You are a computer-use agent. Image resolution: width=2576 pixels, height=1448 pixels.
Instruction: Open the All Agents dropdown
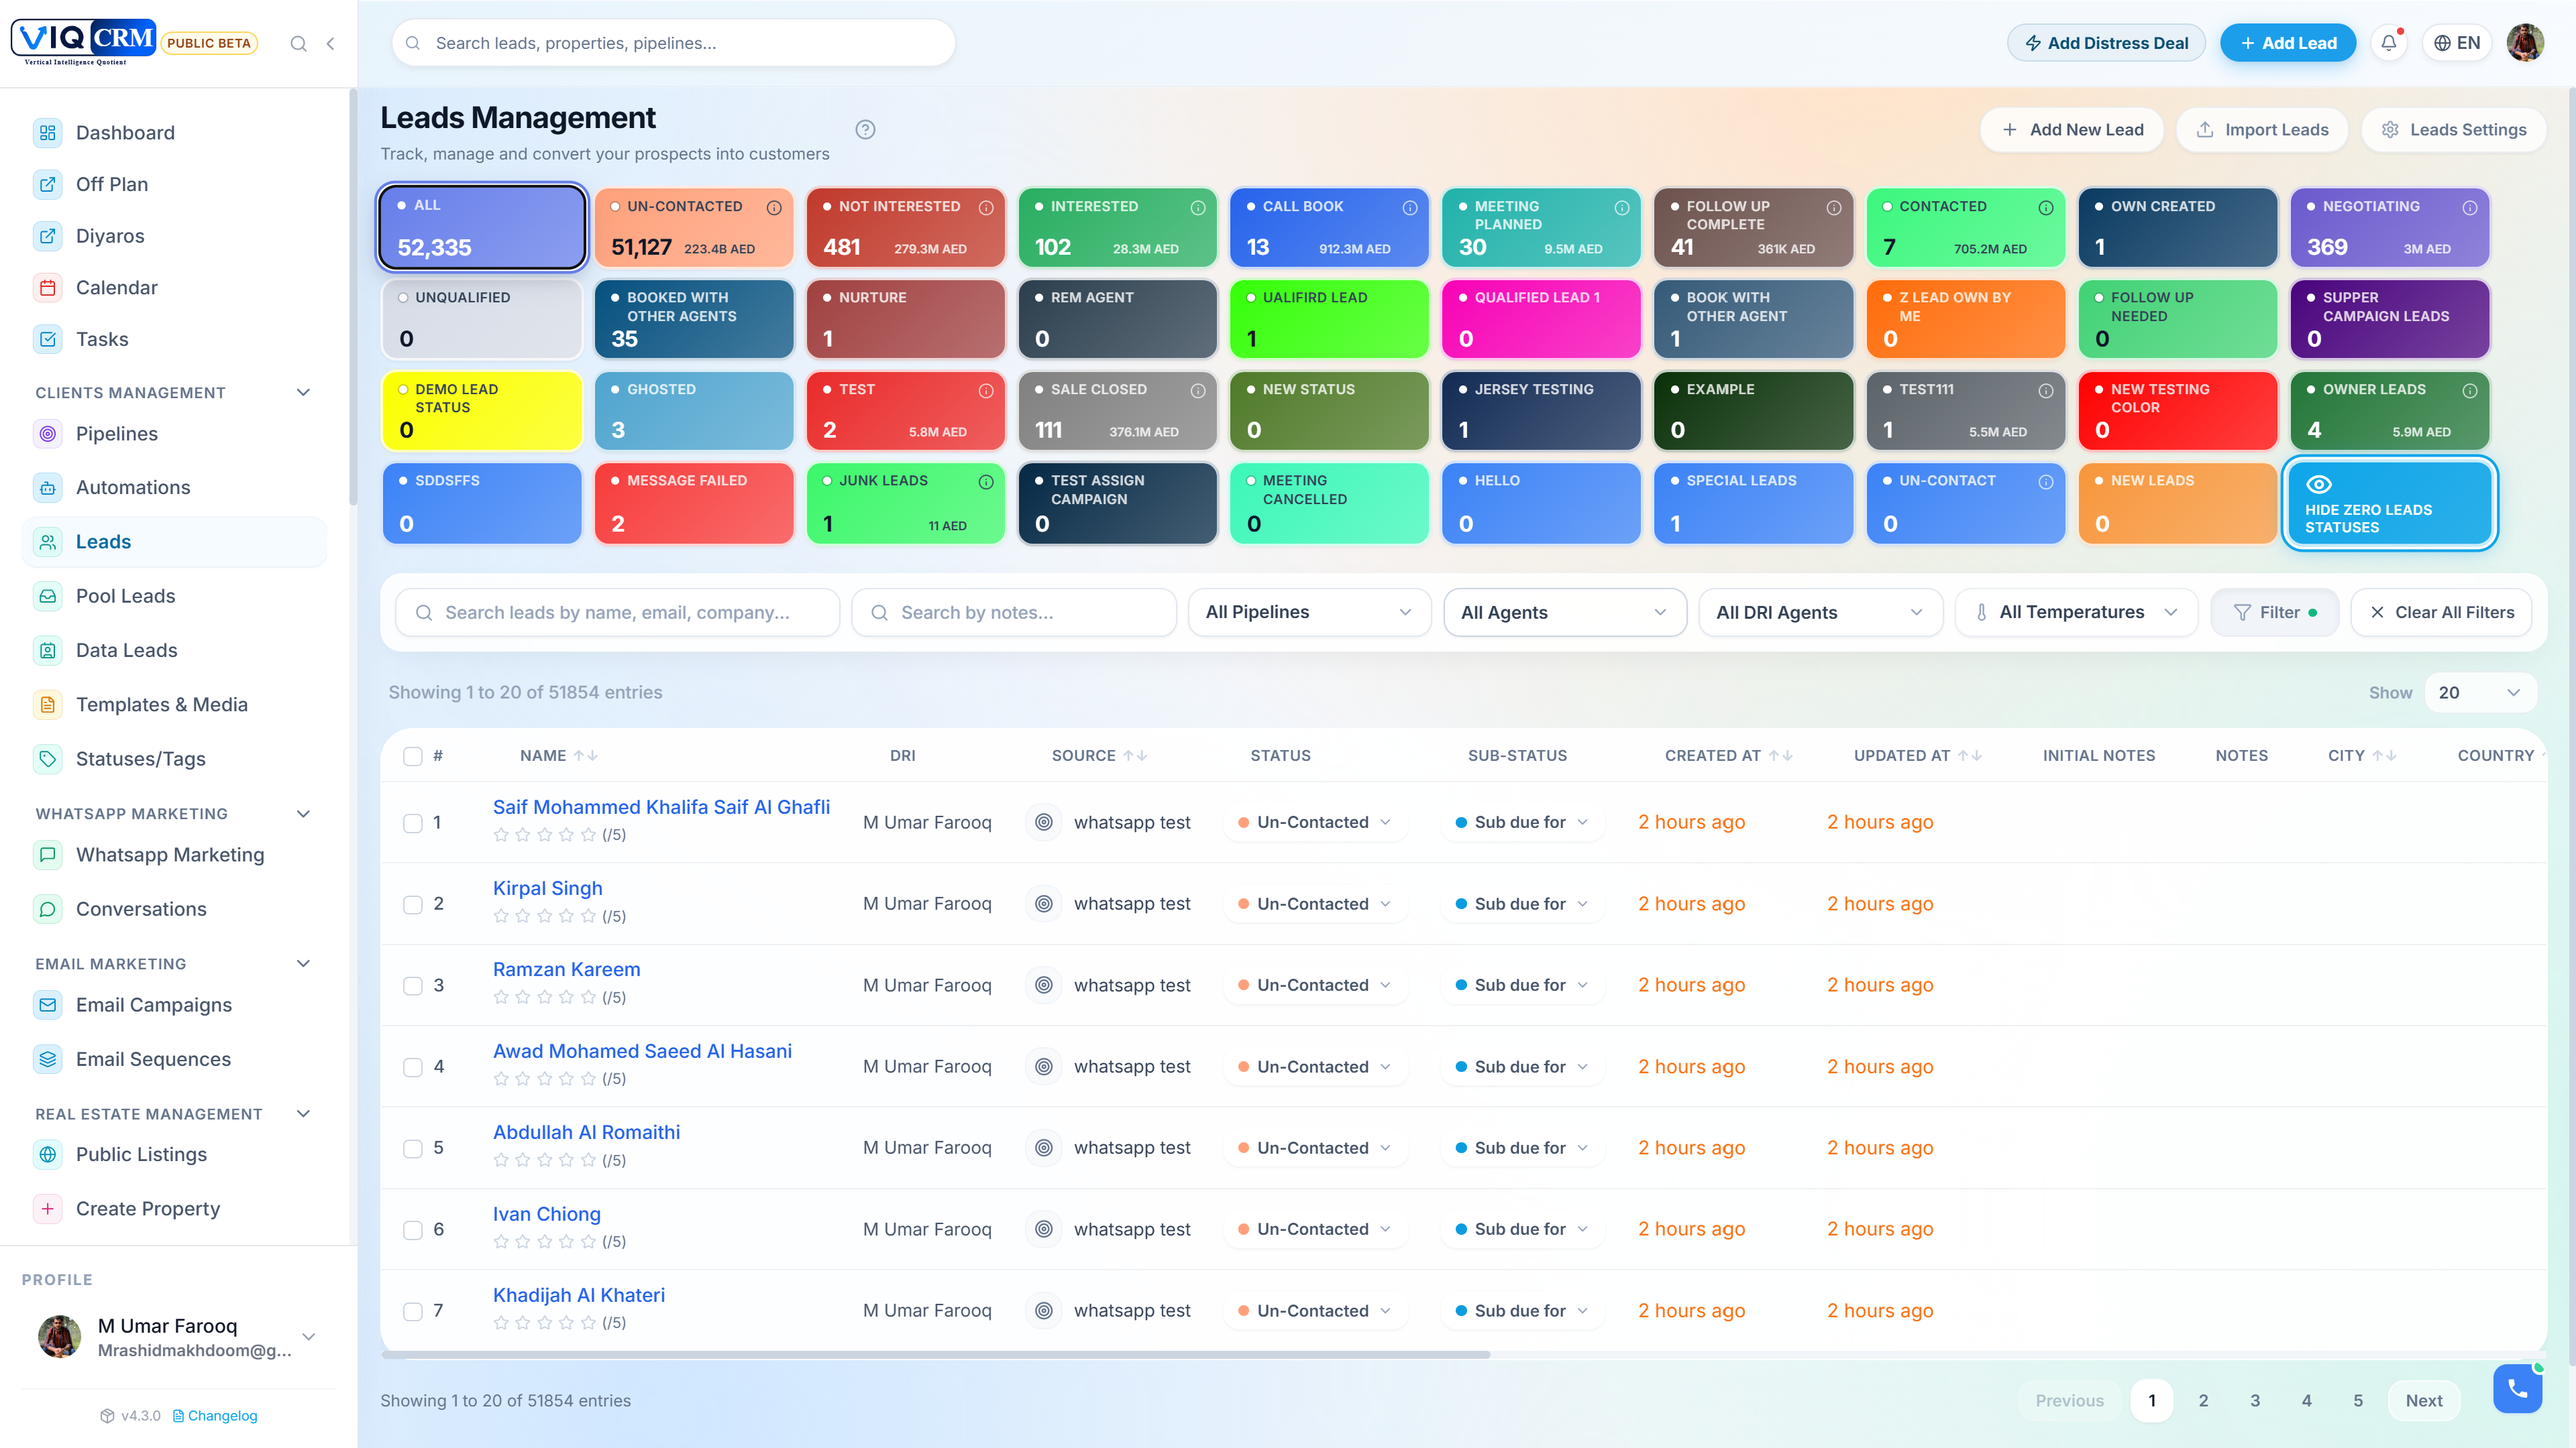tap(1564, 613)
